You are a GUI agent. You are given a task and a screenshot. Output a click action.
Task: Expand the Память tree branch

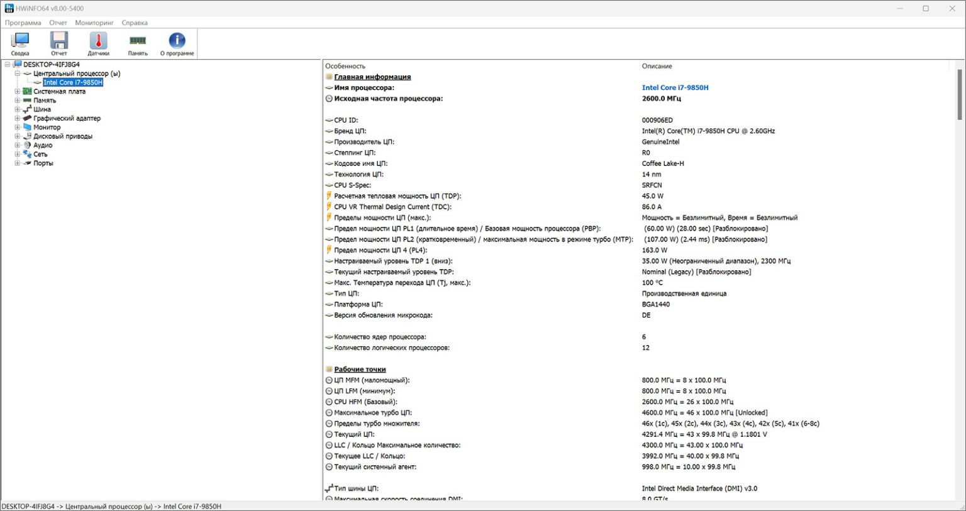[18, 100]
